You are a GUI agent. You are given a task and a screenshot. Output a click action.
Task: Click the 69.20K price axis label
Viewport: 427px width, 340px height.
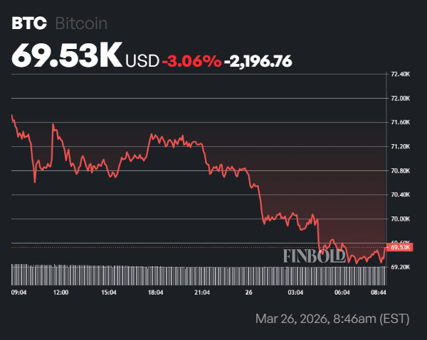coord(401,267)
